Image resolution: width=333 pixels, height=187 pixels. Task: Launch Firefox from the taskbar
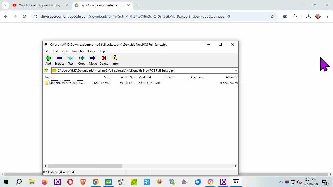[x=44, y=182]
